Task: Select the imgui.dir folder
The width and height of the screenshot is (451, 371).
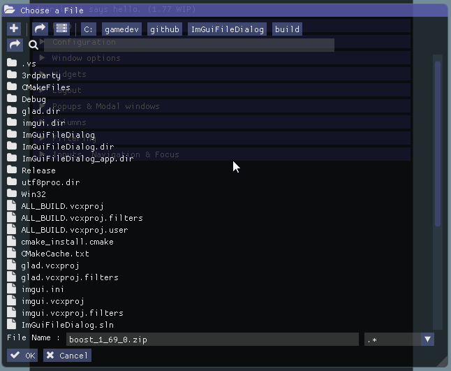Action: pyautogui.click(x=44, y=122)
